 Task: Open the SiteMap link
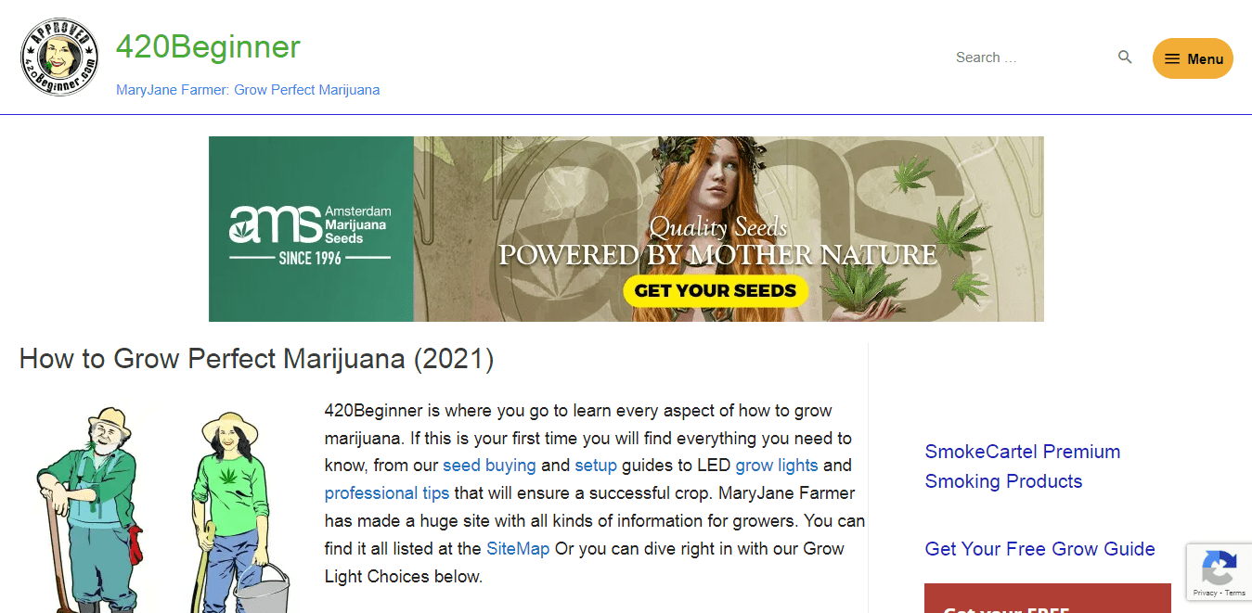click(518, 549)
